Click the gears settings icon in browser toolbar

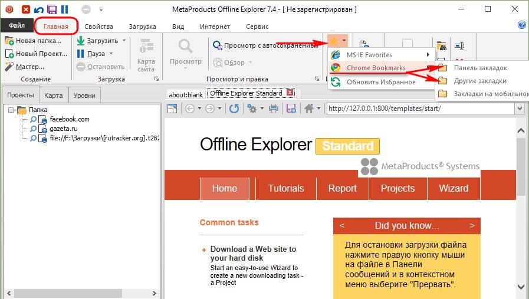click(252, 109)
